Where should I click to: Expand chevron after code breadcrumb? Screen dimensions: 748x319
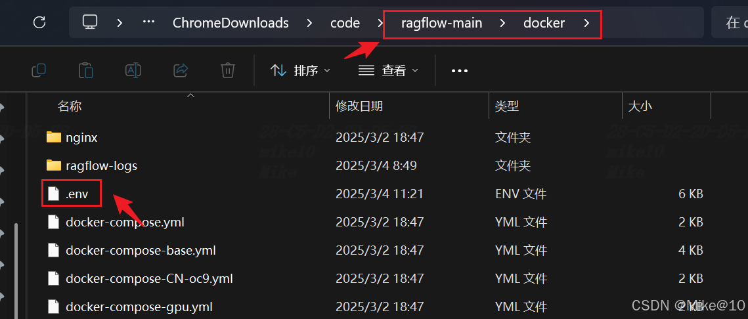380,22
